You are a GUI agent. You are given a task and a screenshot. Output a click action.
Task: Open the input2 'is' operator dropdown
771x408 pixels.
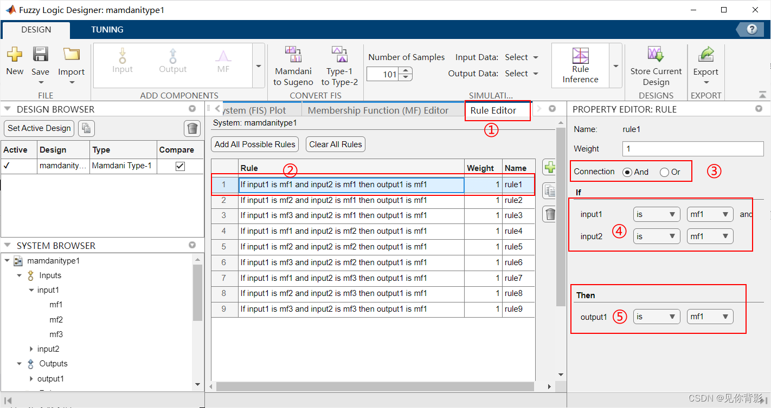coord(657,236)
